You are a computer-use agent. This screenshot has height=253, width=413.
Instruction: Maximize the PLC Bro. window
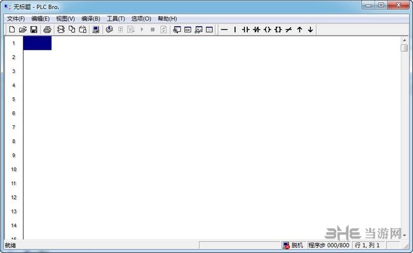(381, 5)
